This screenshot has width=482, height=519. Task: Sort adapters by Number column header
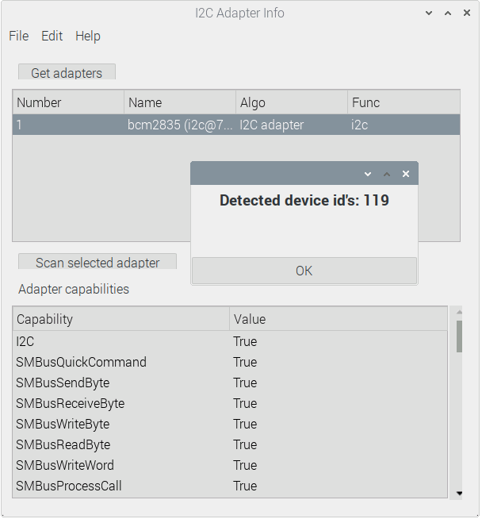(68, 102)
